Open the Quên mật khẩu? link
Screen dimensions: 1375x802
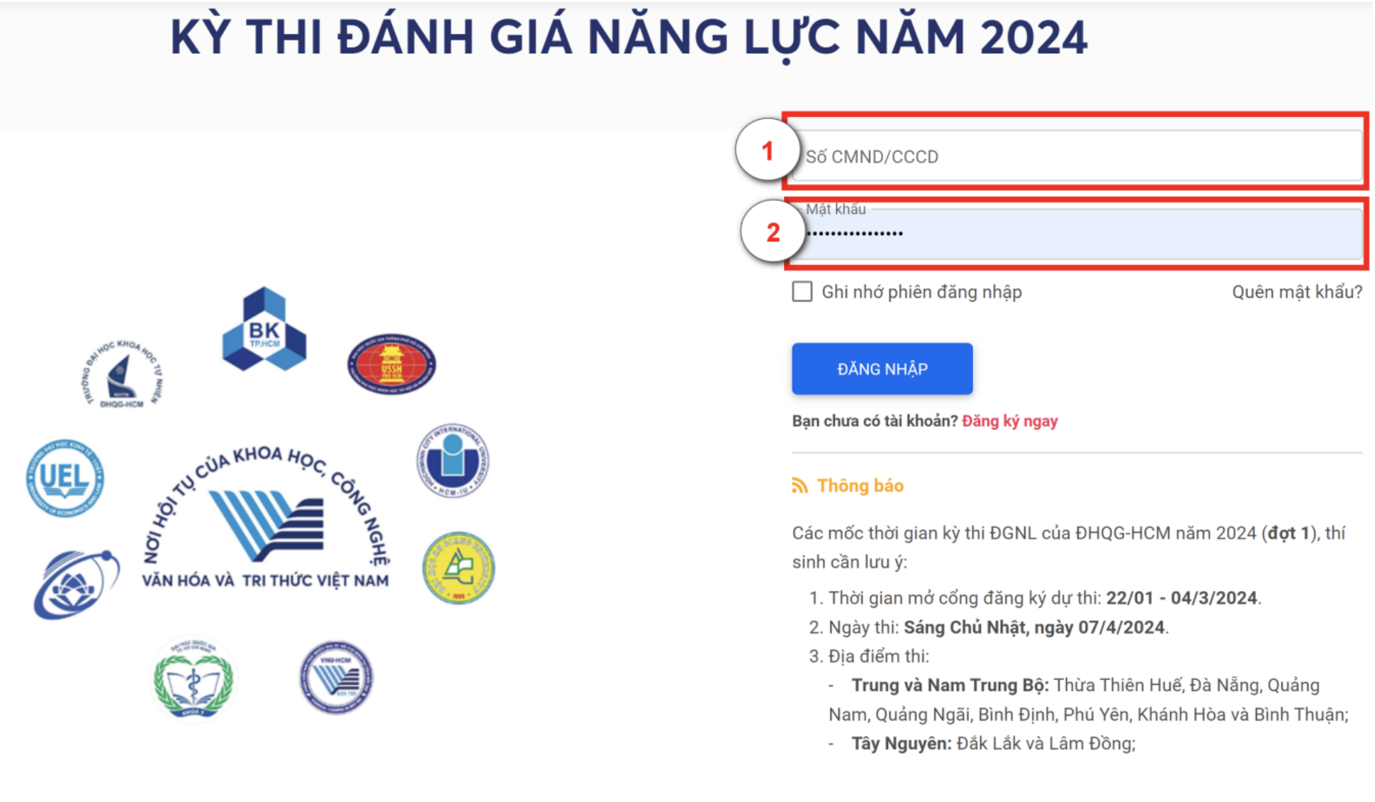[x=1296, y=292]
